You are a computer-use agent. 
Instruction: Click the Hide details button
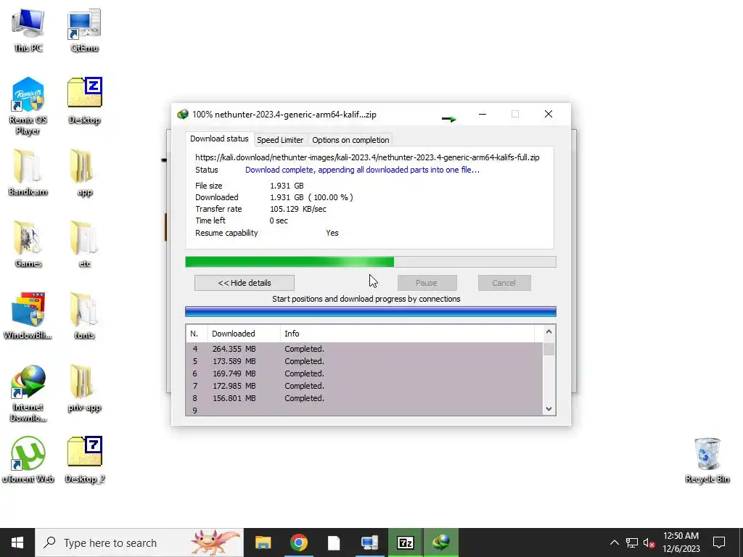coord(245,283)
